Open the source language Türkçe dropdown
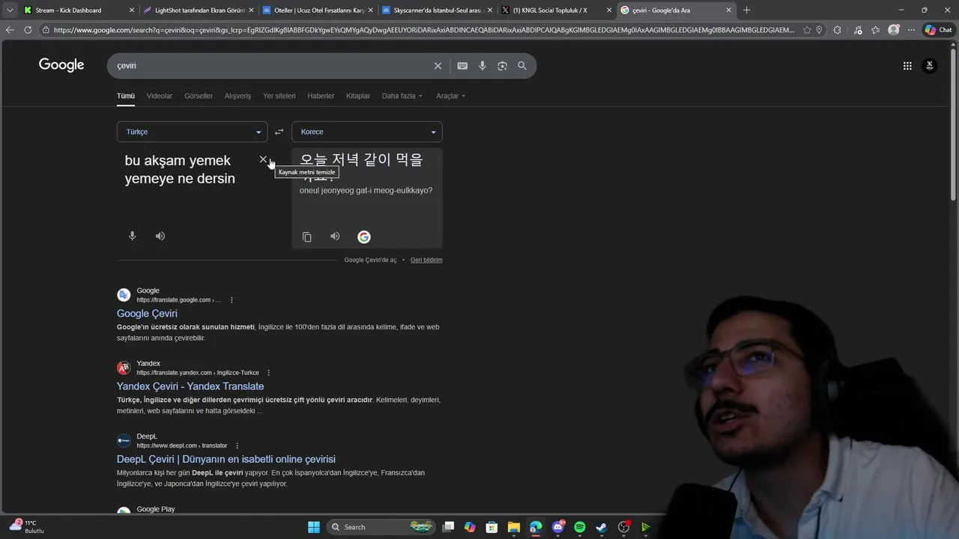 (x=192, y=132)
